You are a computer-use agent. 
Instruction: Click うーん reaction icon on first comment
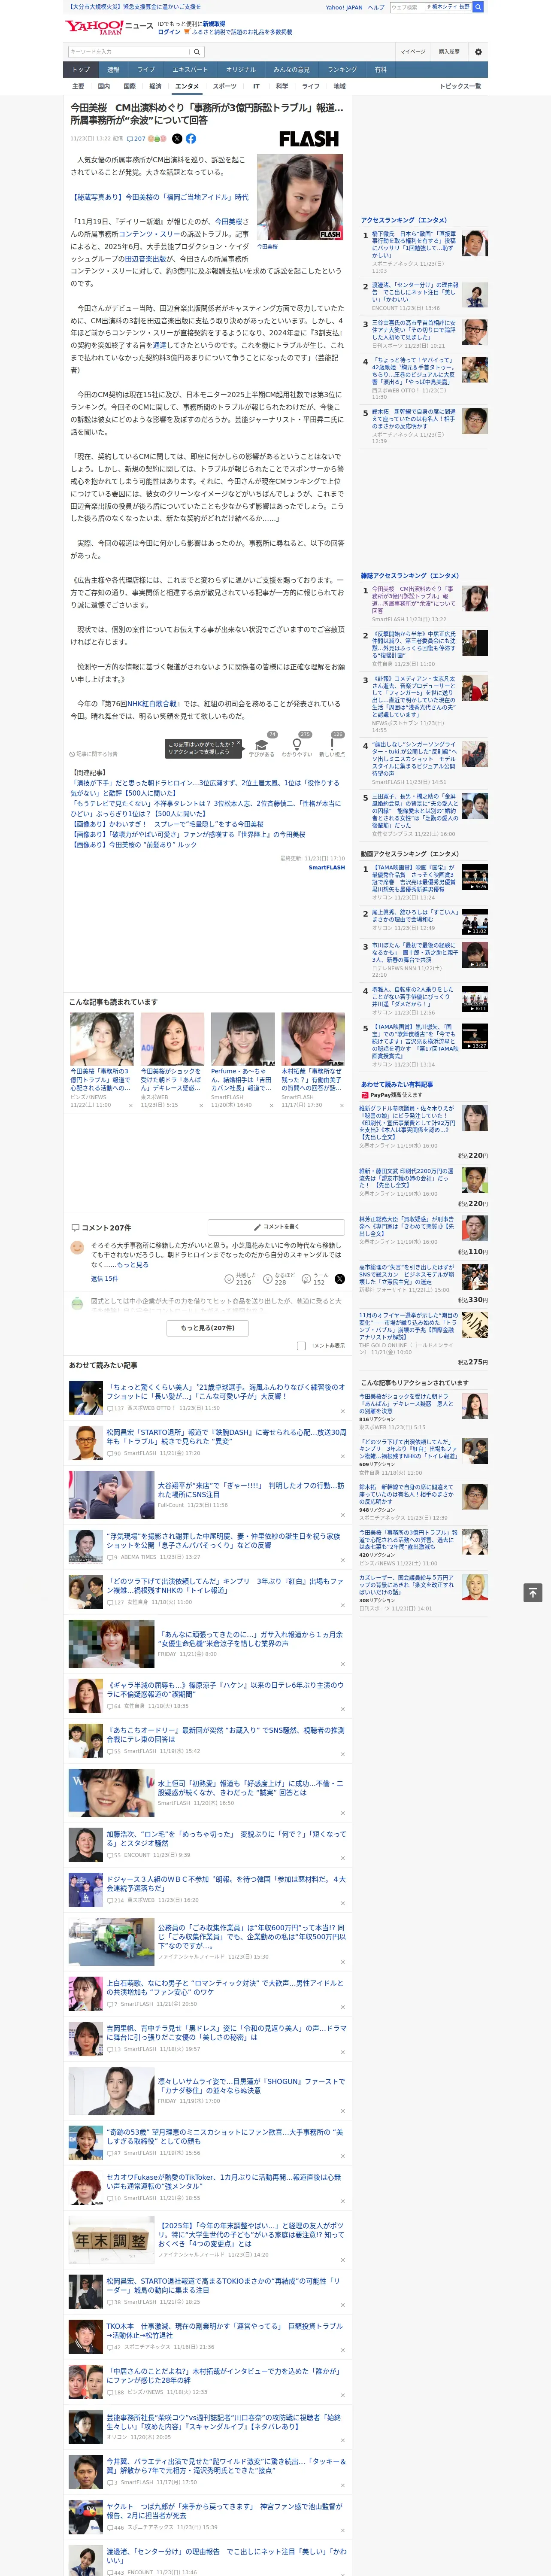point(306,1279)
